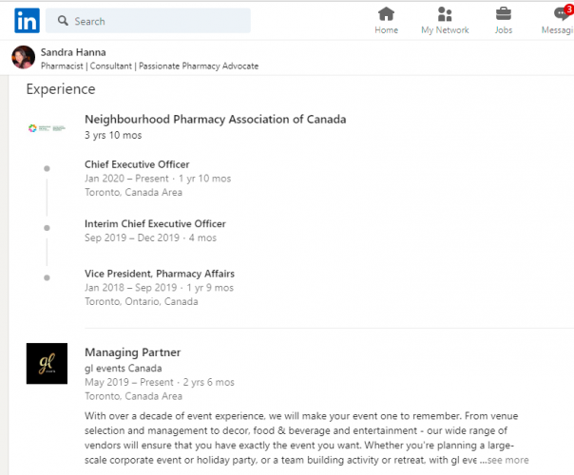
Task: Click the Managing Partner job title
Action: pyautogui.click(x=132, y=352)
